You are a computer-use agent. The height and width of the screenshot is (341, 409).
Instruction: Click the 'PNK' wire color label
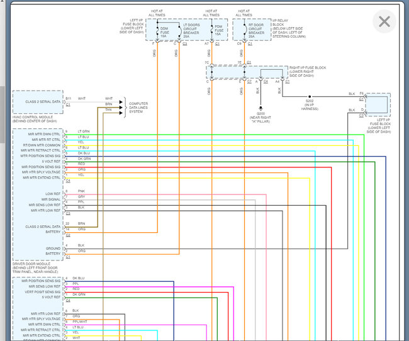81,191
